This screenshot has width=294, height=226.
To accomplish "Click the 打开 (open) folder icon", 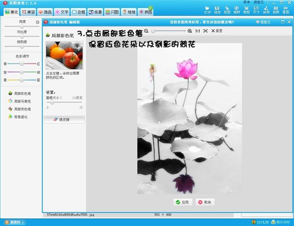I will pyautogui.click(x=207, y=8).
